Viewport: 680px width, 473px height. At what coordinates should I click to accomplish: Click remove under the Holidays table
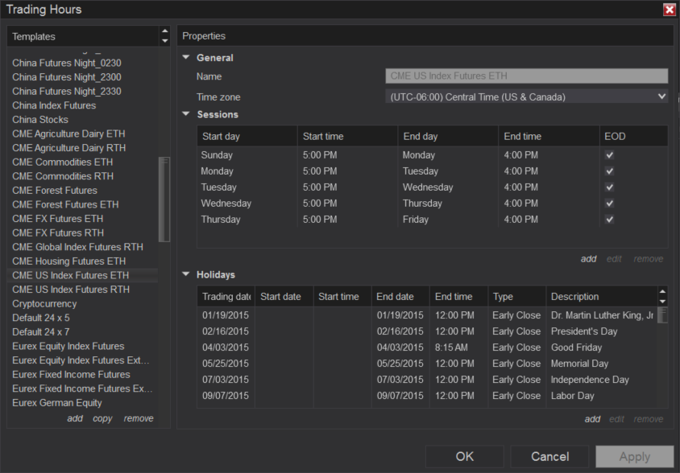(x=648, y=419)
